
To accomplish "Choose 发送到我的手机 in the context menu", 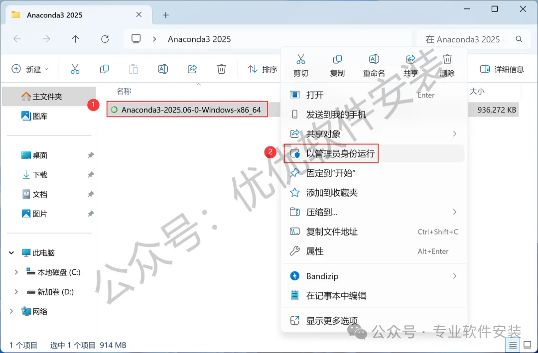I will point(374,114).
